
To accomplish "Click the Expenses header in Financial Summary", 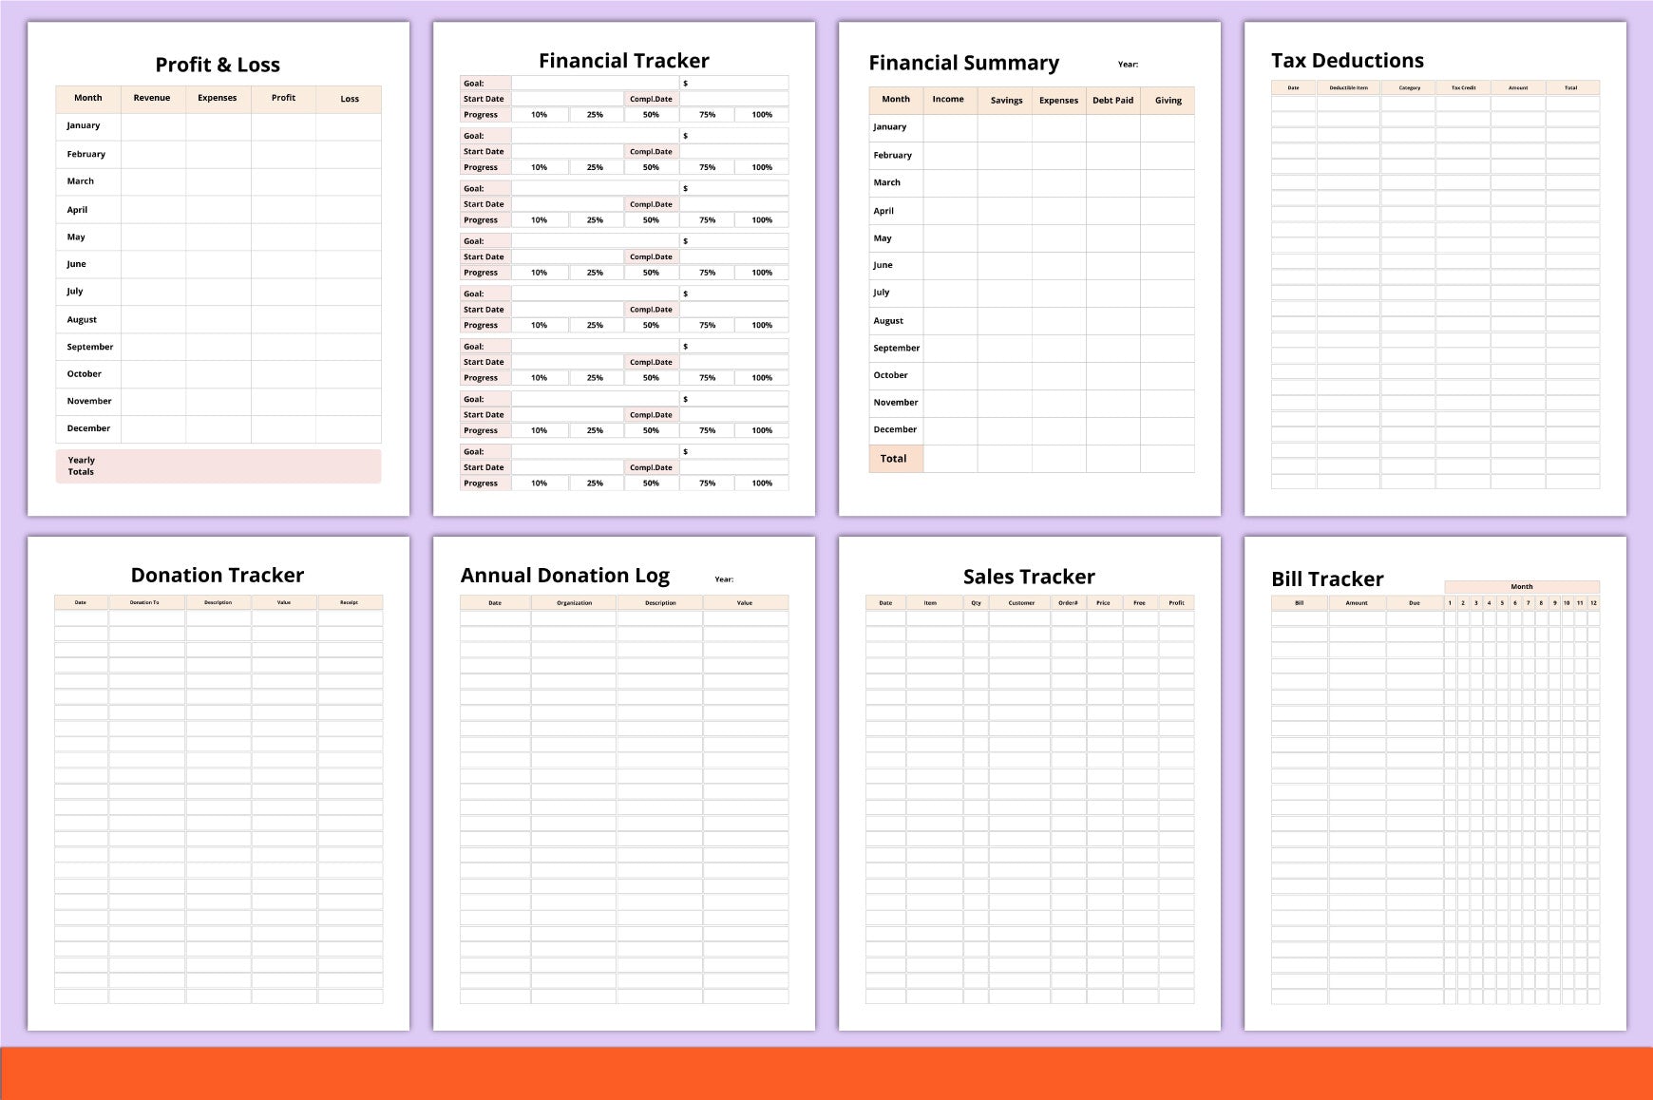I will tap(1058, 100).
